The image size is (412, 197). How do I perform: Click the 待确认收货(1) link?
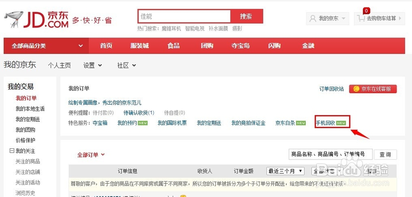(139, 113)
